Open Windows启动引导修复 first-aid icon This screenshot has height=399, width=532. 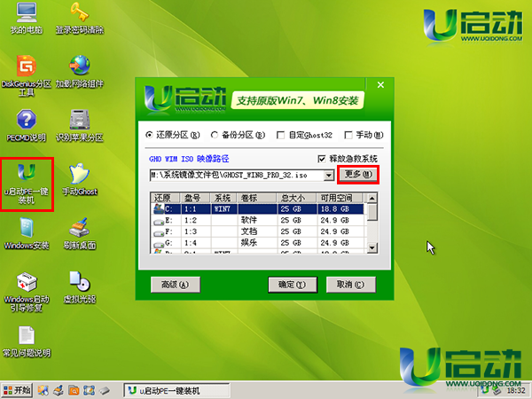[x=27, y=292]
